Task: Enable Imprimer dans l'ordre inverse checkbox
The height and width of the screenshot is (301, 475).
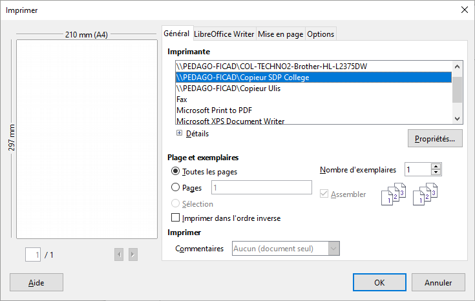Action: point(175,218)
